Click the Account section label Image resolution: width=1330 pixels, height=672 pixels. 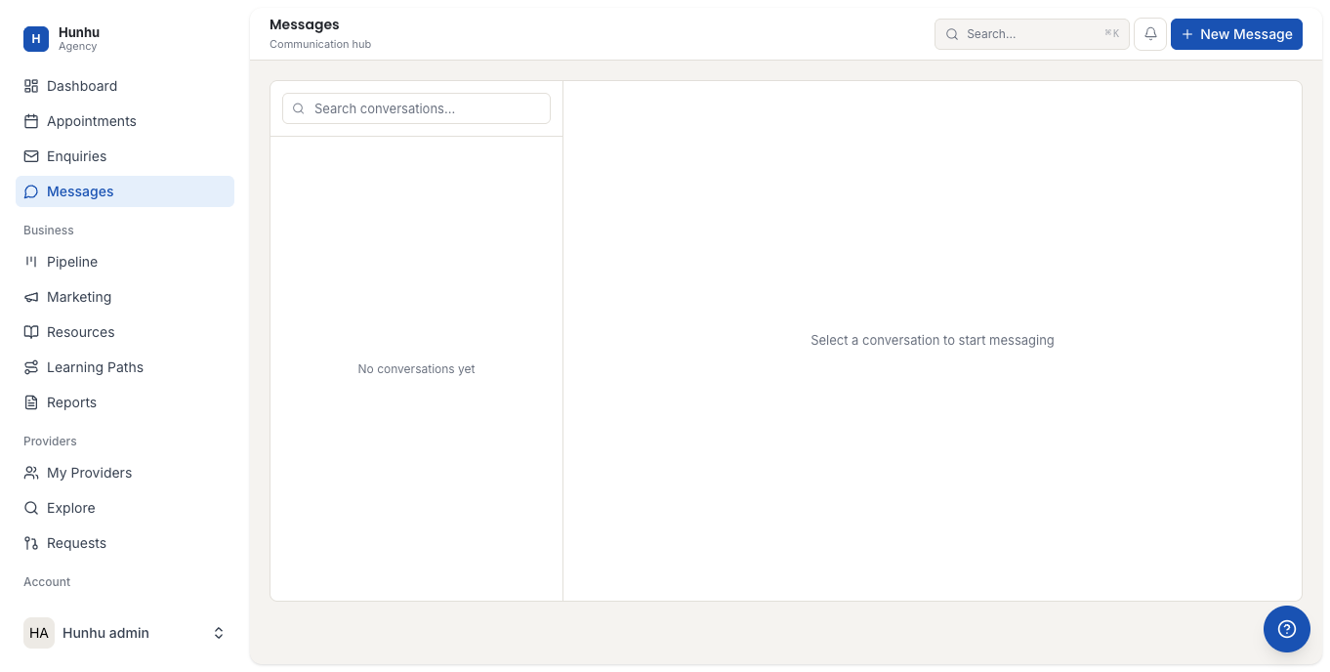(x=47, y=582)
